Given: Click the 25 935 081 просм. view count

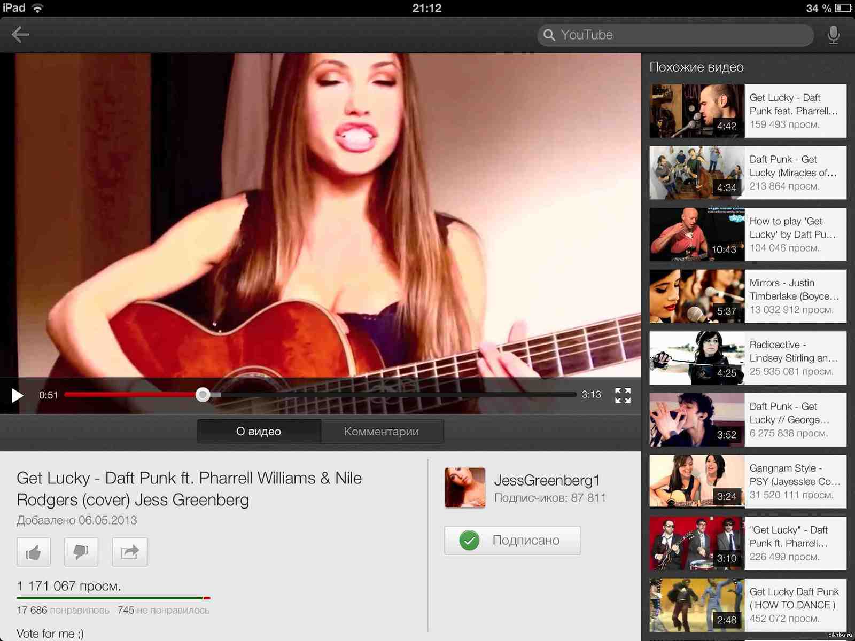Looking at the screenshot, I should [791, 372].
